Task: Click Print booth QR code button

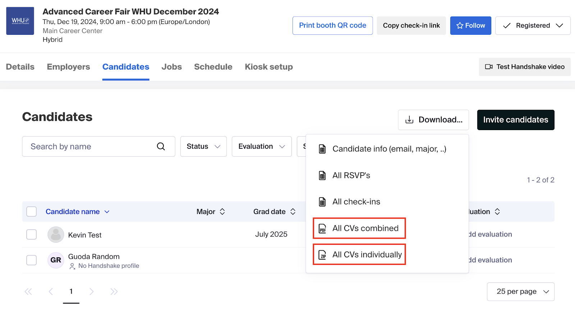Action: click(x=332, y=25)
